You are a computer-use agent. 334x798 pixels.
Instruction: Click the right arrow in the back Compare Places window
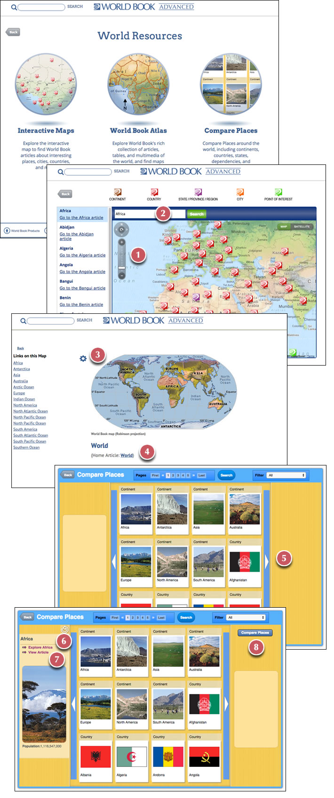267,562
